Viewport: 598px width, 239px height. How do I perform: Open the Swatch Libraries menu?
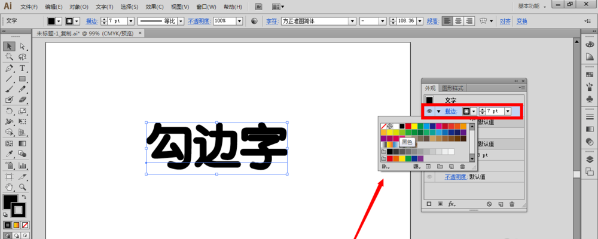[x=385, y=167]
